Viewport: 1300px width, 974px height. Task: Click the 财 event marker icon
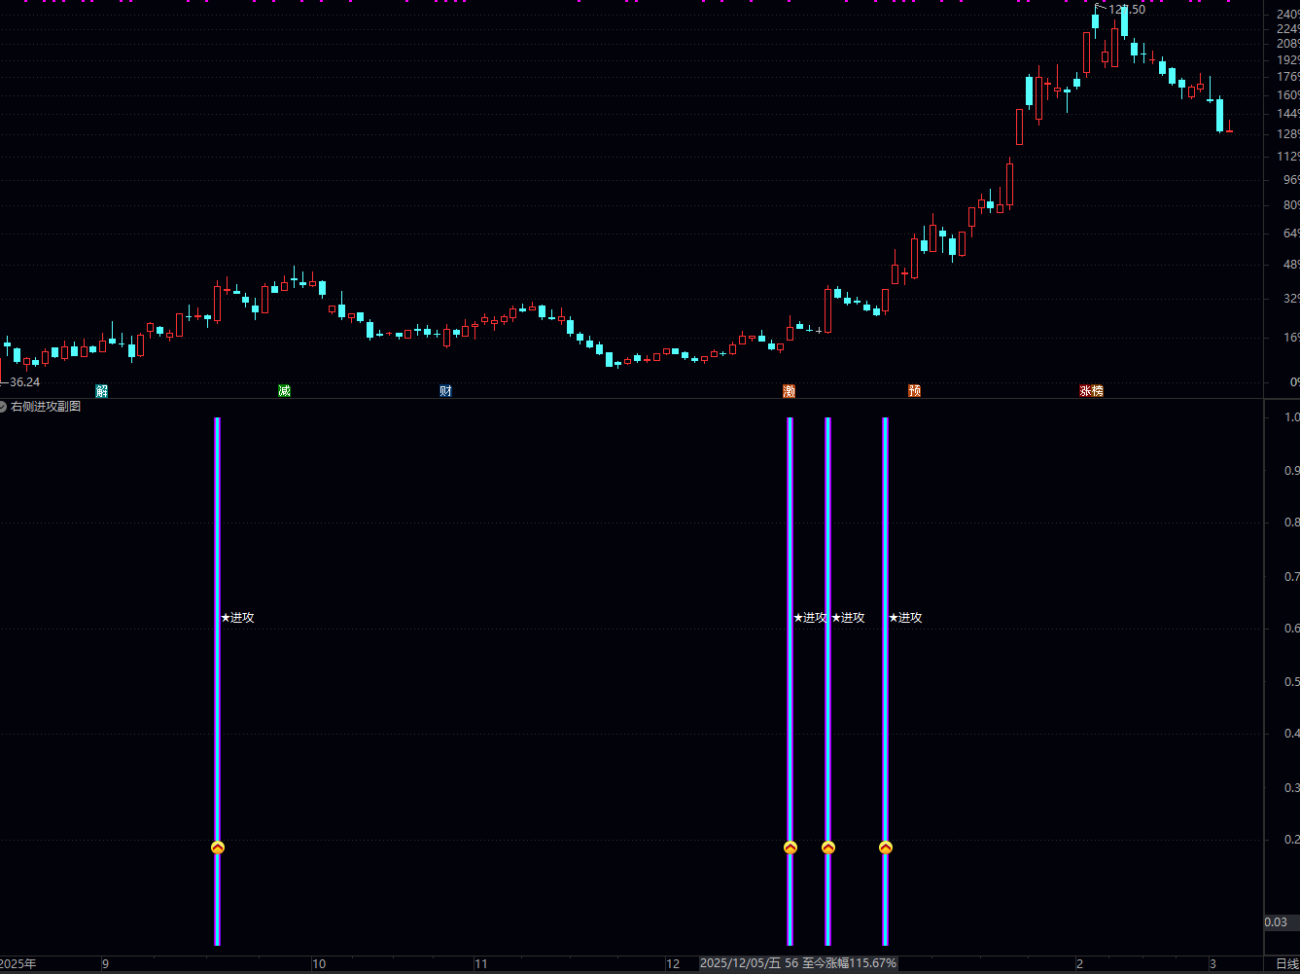pos(445,391)
